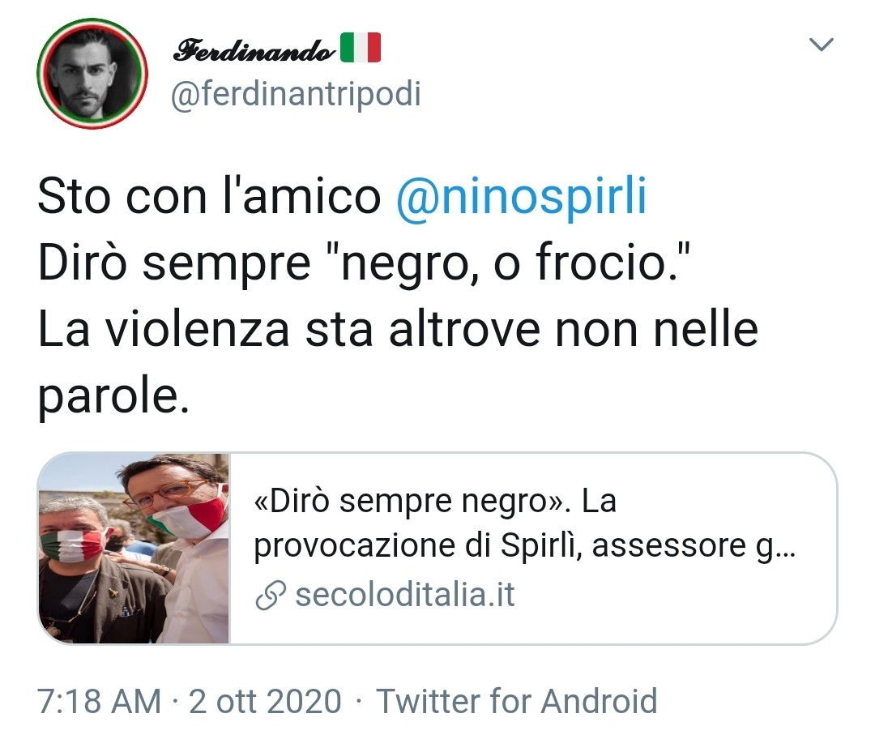875x752 pixels.
Task: Tap the author's circular profile avatar
Action: [92, 74]
